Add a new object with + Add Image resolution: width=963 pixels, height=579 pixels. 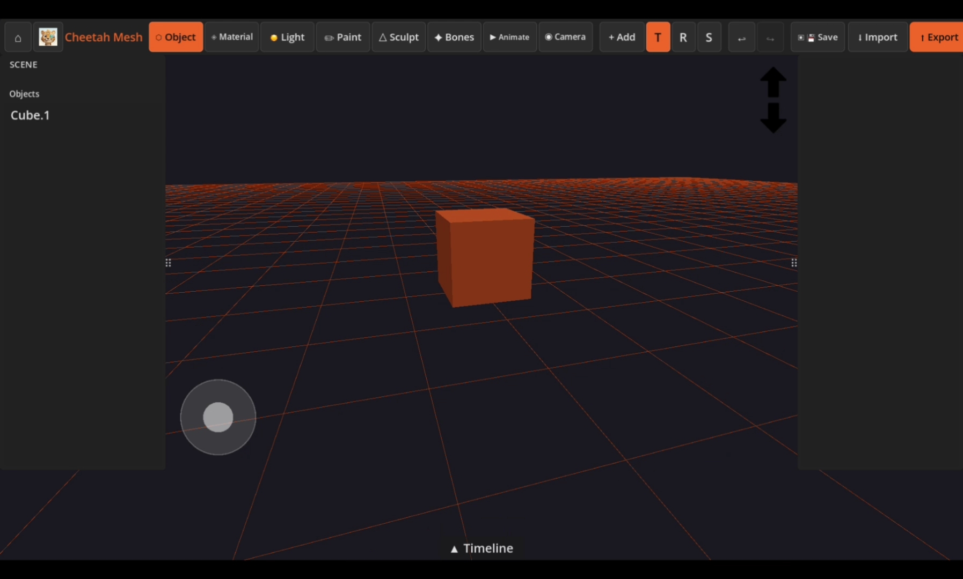pyautogui.click(x=622, y=37)
